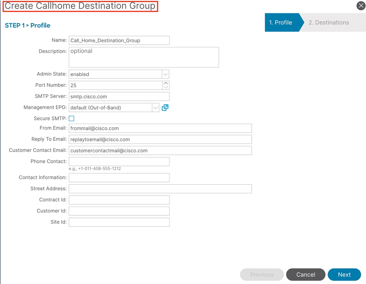This screenshot has height=284, width=366.
Task: Select the 1. Profile step tab
Action: pyautogui.click(x=281, y=22)
